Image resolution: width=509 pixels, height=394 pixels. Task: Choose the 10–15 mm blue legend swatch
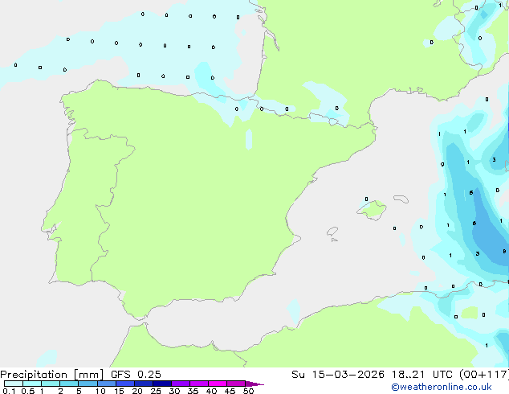point(107,384)
